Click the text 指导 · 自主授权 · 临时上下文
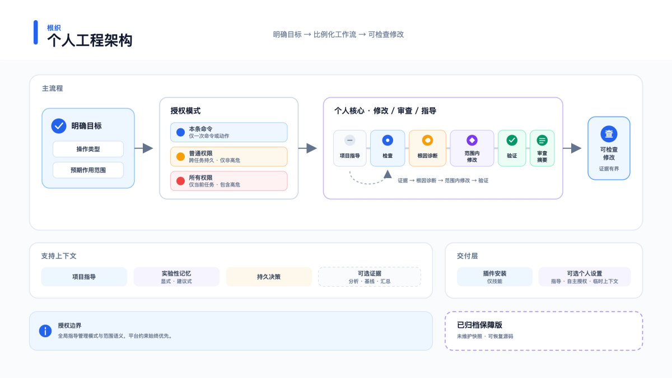Image resolution: width=672 pixels, height=378 pixels. [585, 281]
